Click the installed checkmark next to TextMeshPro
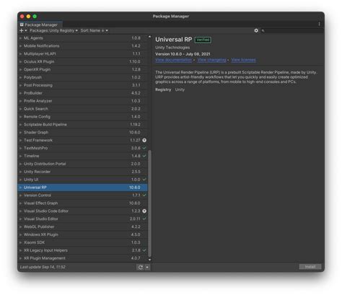 click(144, 148)
